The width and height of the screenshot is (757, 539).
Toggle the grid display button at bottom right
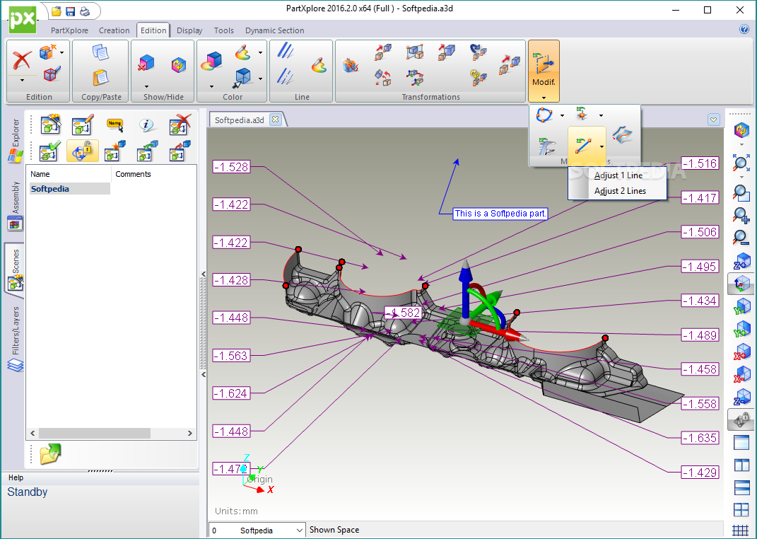pos(741,531)
